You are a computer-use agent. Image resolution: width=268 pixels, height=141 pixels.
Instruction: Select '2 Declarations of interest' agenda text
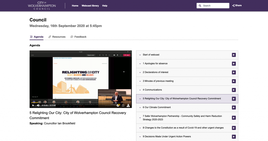pyautogui.click(x=155, y=72)
